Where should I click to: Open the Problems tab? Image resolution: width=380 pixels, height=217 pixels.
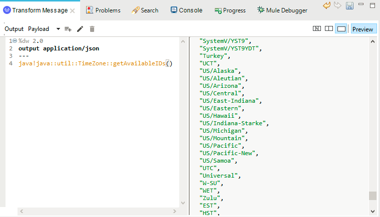pyautogui.click(x=103, y=10)
